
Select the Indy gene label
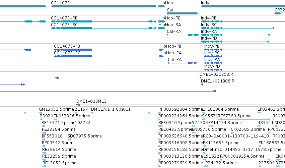(205, 3)
